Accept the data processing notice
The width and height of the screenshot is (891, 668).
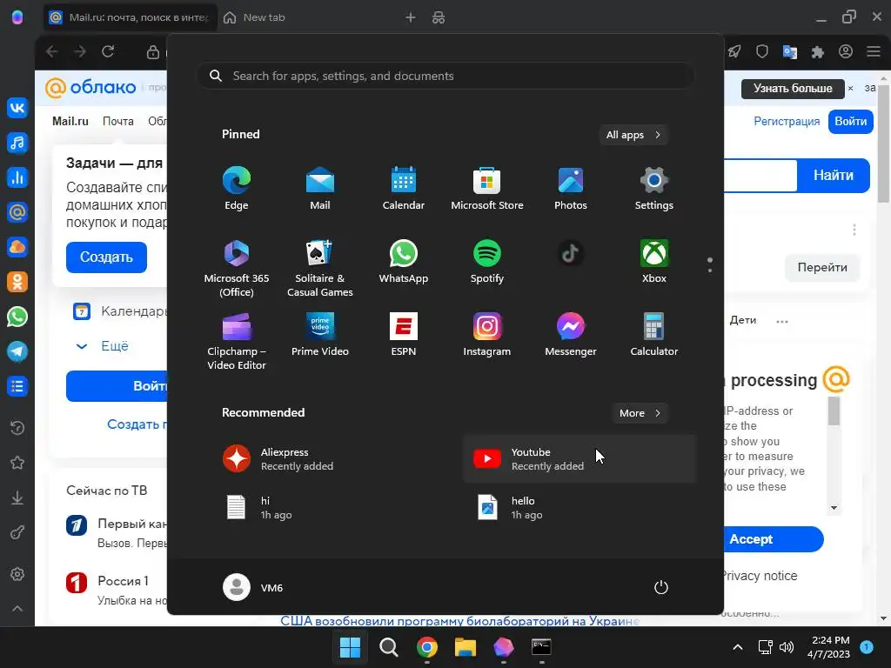[772, 539]
